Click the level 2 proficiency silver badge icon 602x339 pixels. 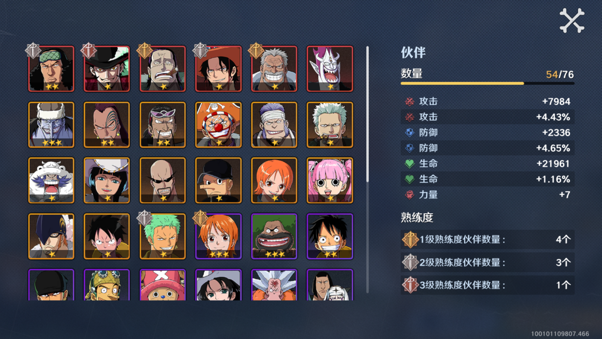(x=410, y=263)
